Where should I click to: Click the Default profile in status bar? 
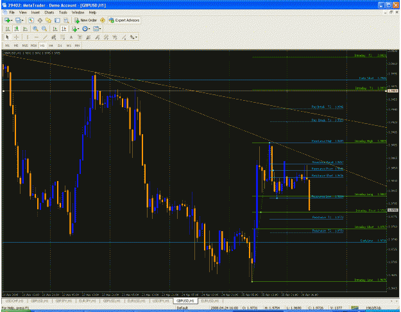pos(182,308)
